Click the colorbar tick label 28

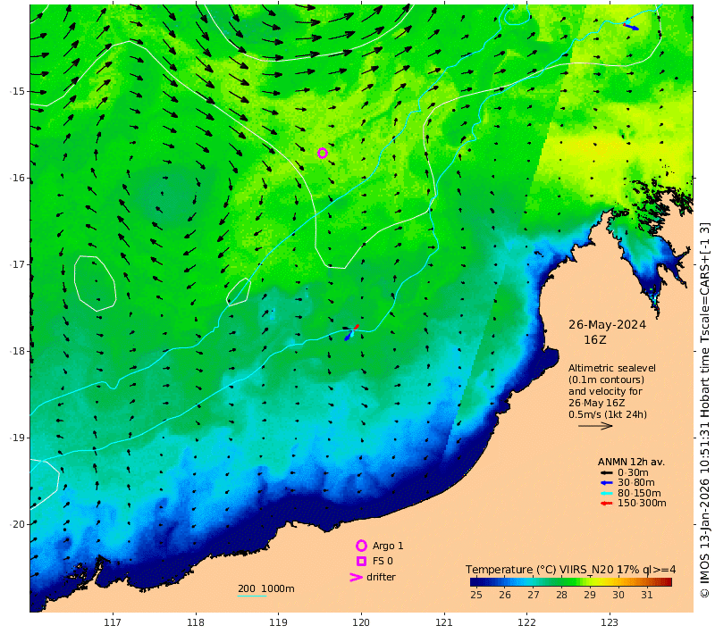561,595
